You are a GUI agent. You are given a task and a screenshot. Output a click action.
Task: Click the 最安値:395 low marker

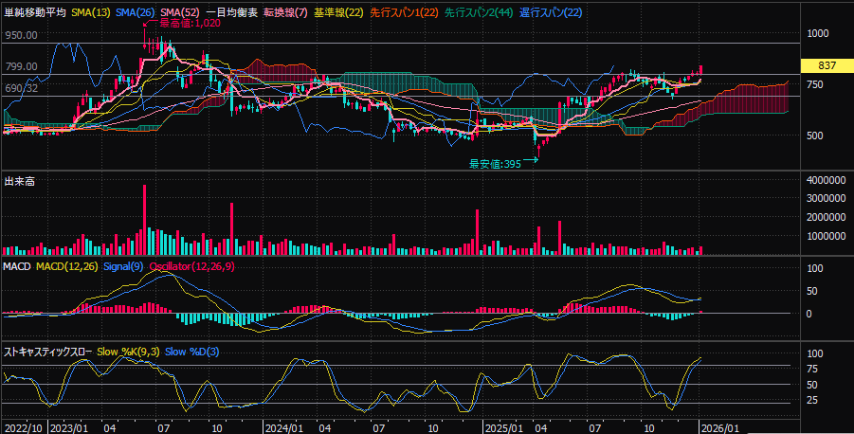496,163
